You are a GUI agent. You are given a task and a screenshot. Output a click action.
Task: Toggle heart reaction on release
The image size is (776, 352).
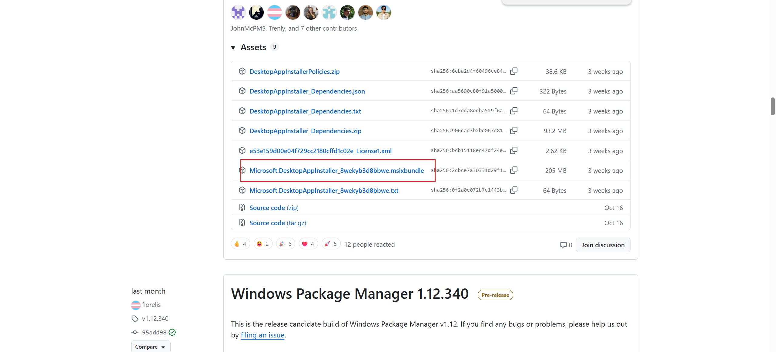(x=308, y=244)
